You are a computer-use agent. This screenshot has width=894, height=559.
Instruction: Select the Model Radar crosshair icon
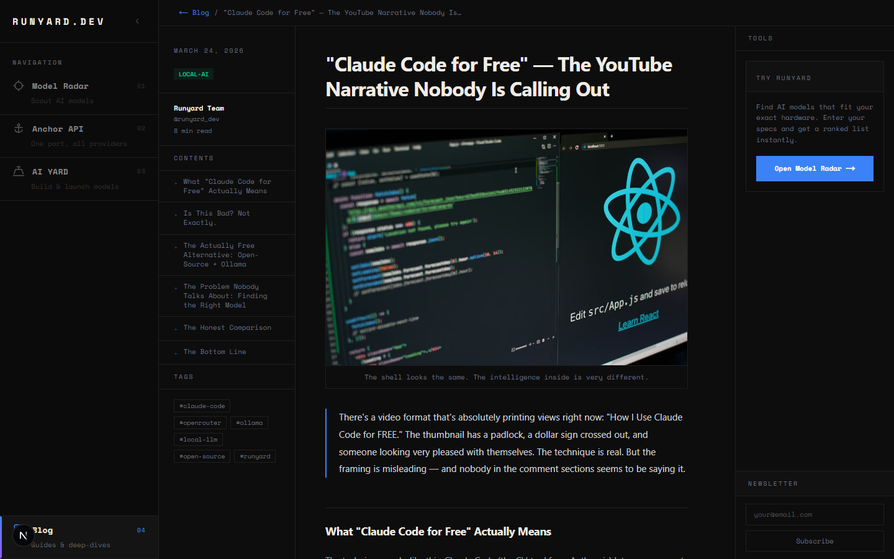[x=19, y=86]
